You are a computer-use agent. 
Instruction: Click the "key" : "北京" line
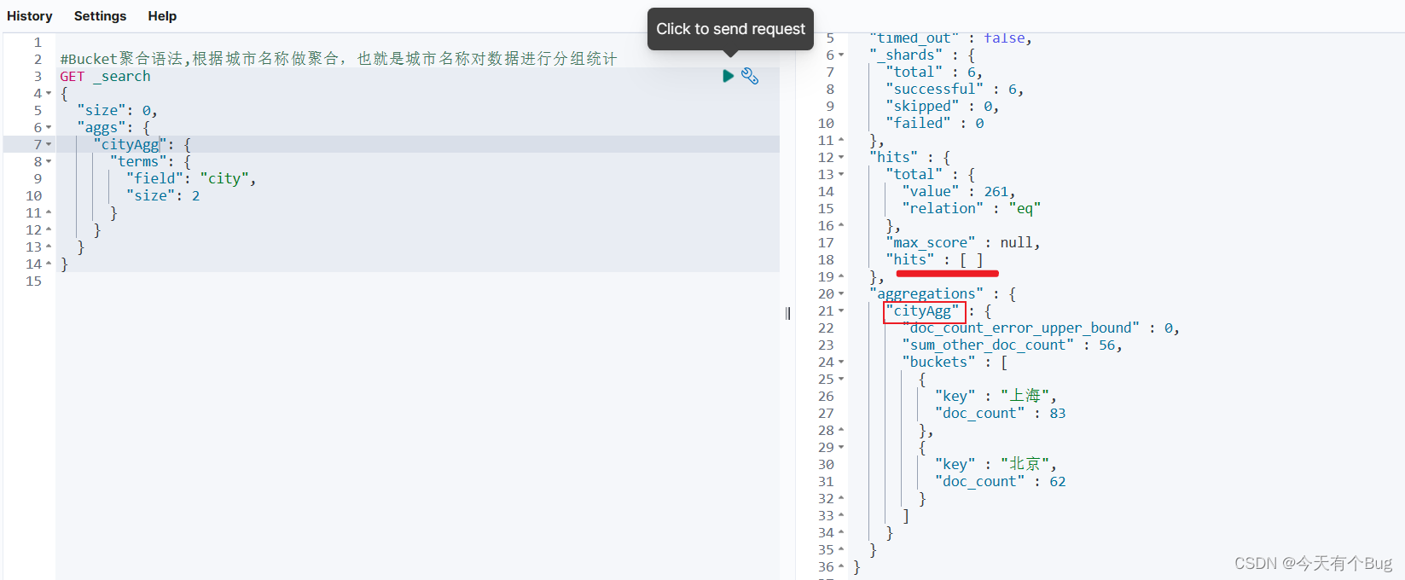pos(996,464)
